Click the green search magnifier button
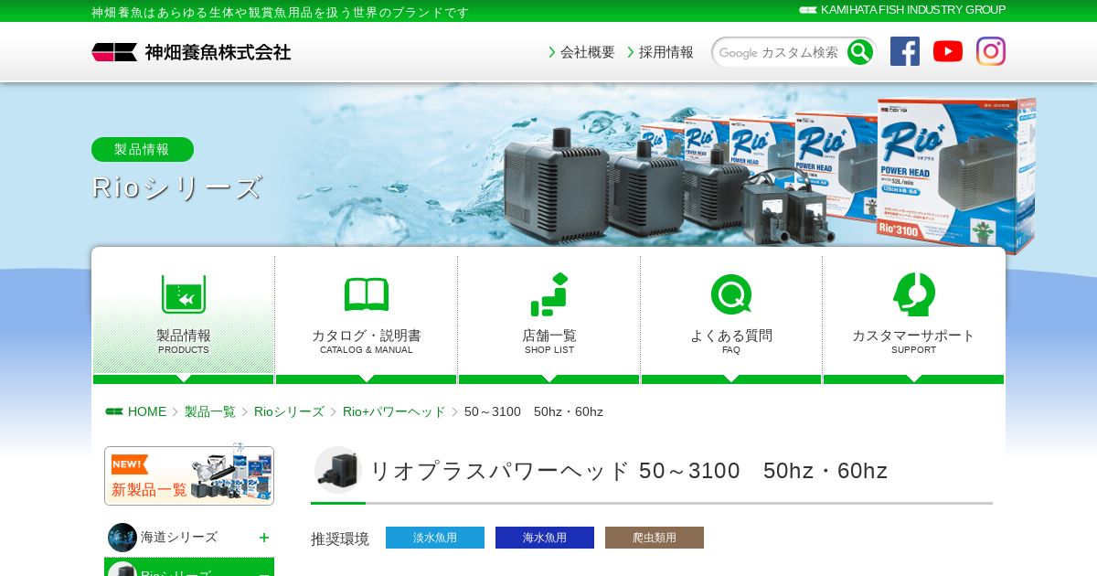The width and height of the screenshot is (1097, 576). pos(859,52)
